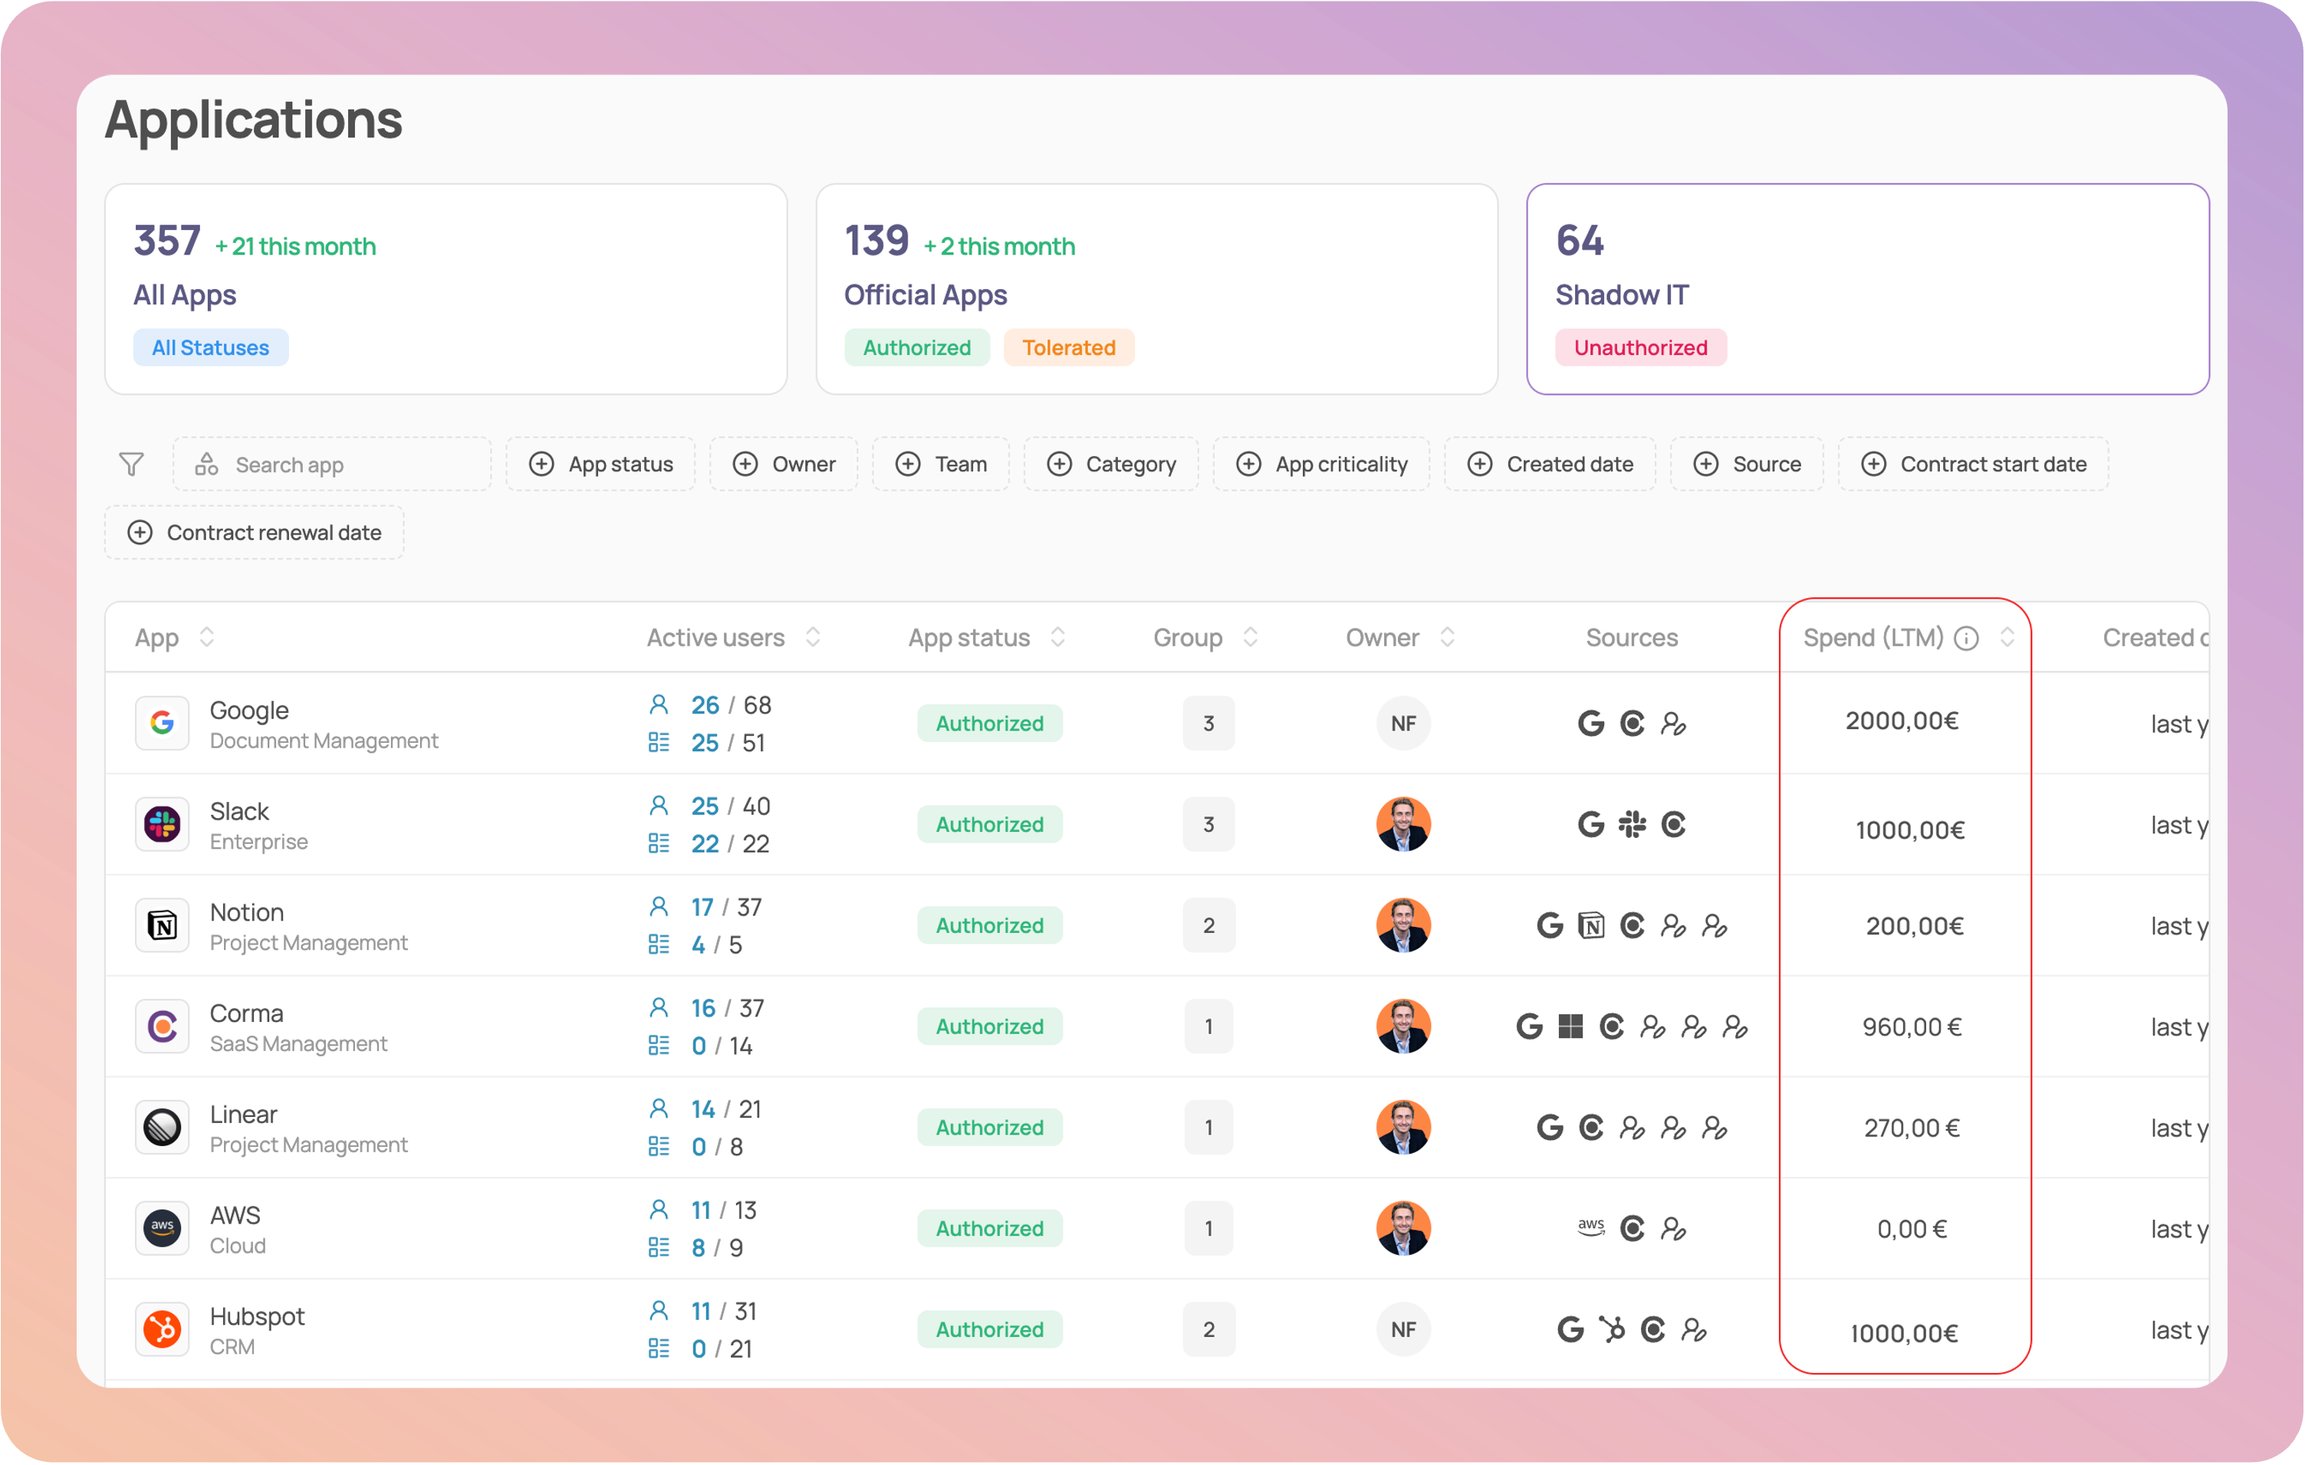The height and width of the screenshot is (1465, 2305).
Task: Click Slack source icon in Slack row
Action: tap(1632, 824)
